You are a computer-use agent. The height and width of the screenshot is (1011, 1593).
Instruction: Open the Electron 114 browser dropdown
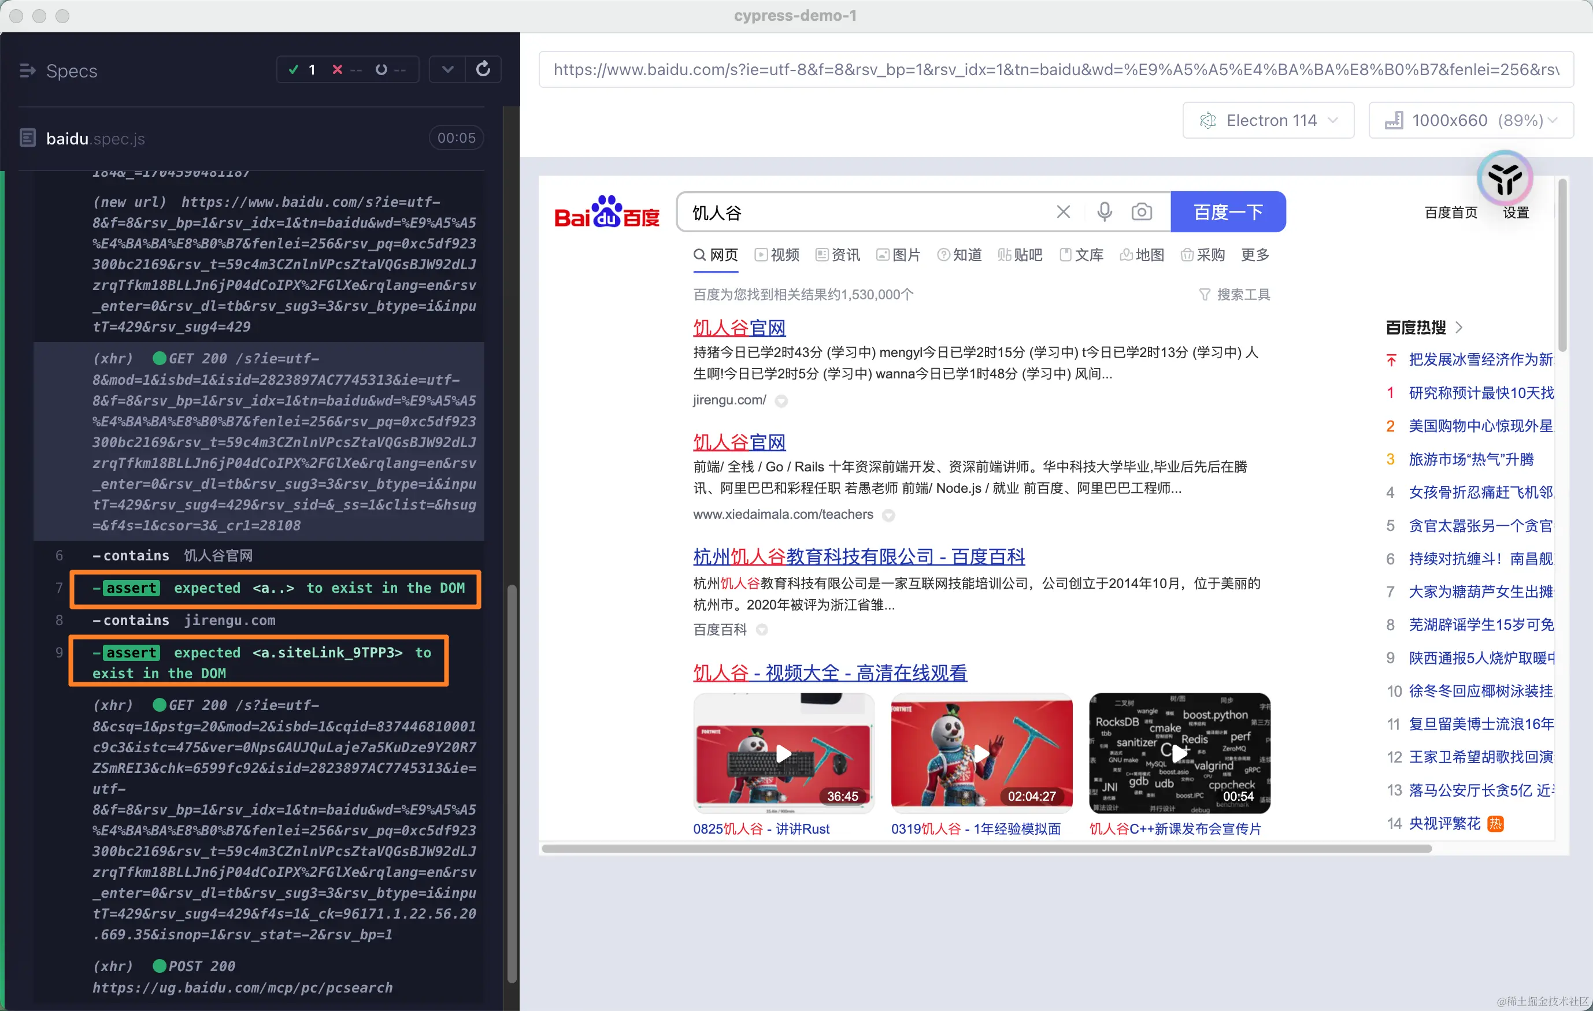tap(1268, 120)
